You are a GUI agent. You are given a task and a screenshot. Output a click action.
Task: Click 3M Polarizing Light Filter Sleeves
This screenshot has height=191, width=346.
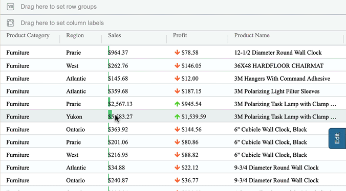[277, 91]
